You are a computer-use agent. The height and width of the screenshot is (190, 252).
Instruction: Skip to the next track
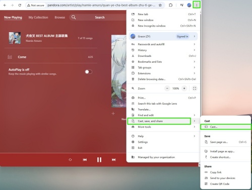(114, 160)
